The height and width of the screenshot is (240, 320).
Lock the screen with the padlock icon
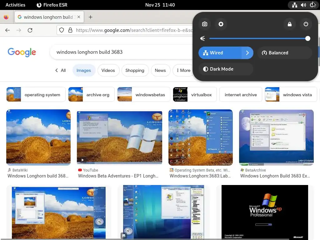point(290,24)
